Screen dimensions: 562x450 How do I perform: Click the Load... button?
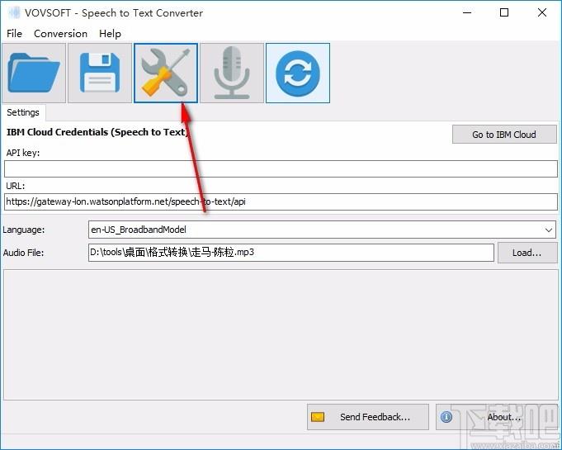[527, 253]
